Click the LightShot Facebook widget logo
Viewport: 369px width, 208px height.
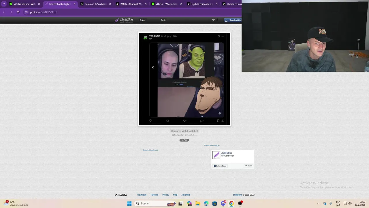[x=216, y=155]
